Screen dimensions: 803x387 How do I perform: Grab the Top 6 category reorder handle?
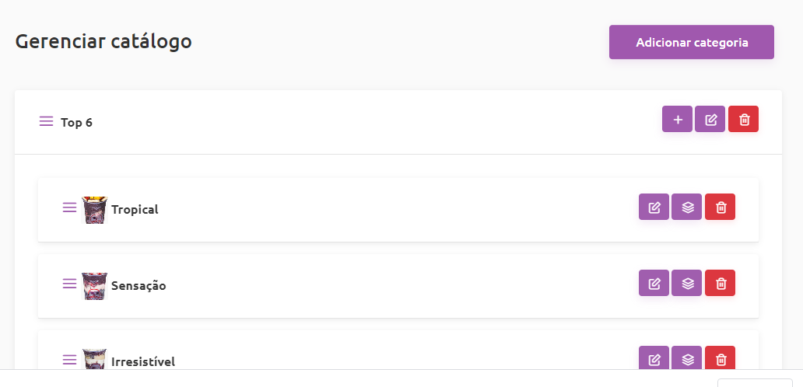click(x=46, y=122)
